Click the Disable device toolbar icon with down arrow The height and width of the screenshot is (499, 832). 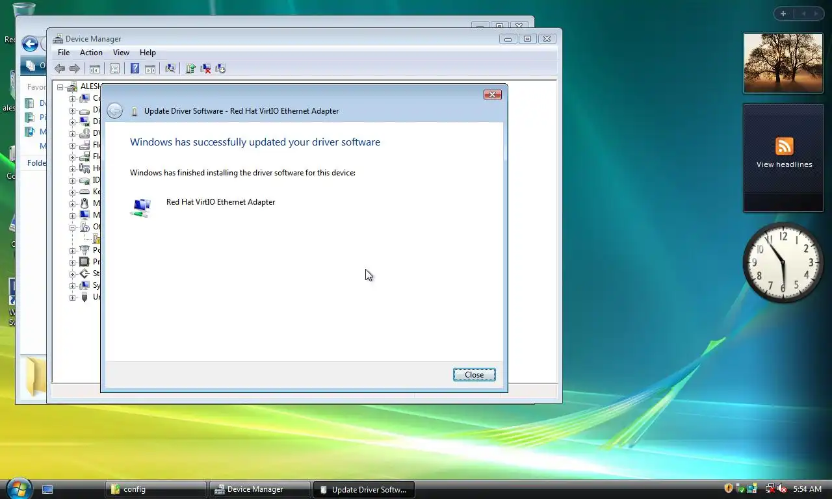point(220,68)
